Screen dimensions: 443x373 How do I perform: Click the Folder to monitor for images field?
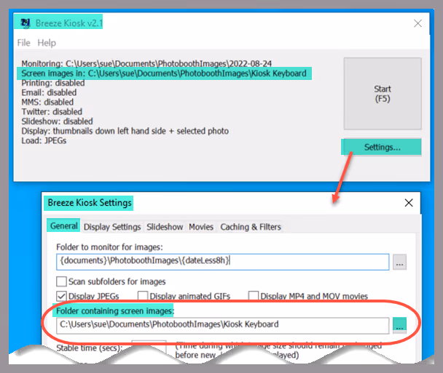pyautogui.click(x=223, y=262)
